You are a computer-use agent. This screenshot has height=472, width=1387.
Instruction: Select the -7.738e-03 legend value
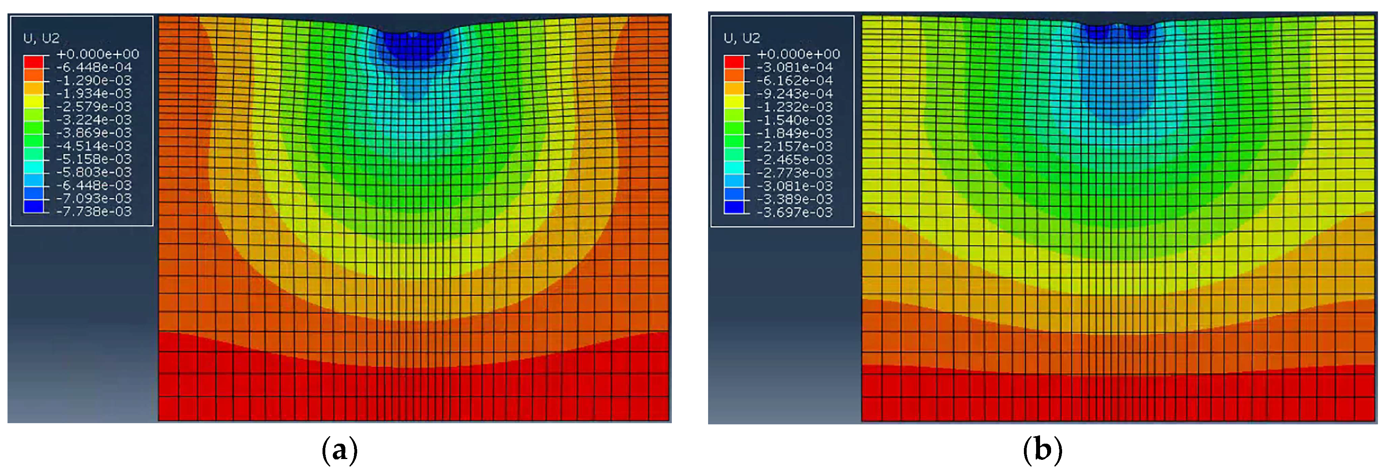[x=94, y=211]
